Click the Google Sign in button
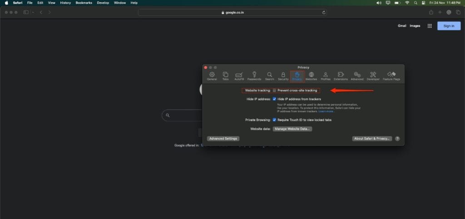 (449, 26)
